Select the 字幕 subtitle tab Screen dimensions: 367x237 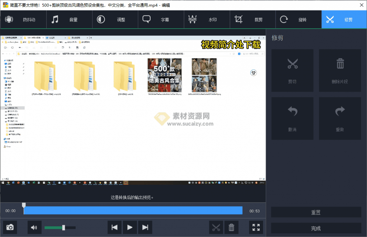point(161,20)
